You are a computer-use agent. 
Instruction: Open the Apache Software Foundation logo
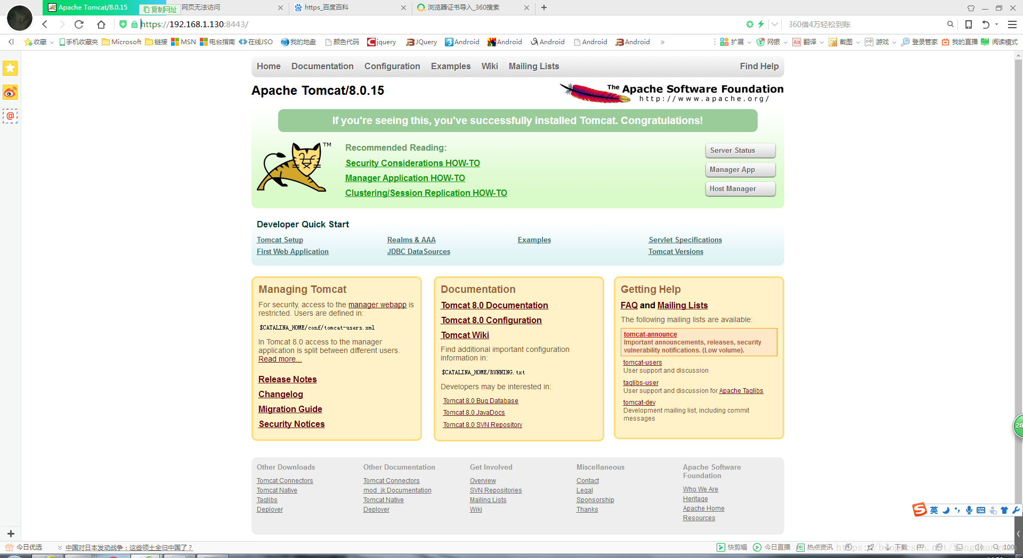click(x=671, y=93)
